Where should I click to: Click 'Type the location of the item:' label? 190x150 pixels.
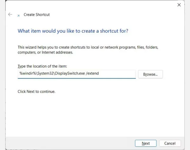tap(42, 66)
